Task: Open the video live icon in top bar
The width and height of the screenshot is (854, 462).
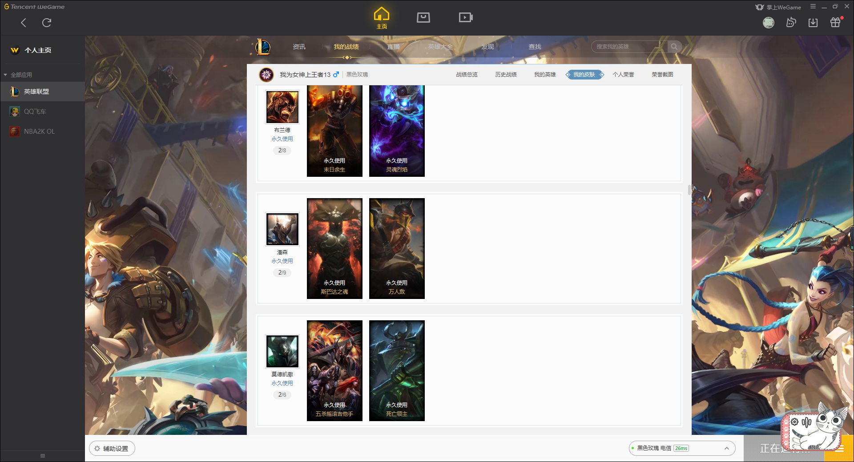Action: coord(466,17)
